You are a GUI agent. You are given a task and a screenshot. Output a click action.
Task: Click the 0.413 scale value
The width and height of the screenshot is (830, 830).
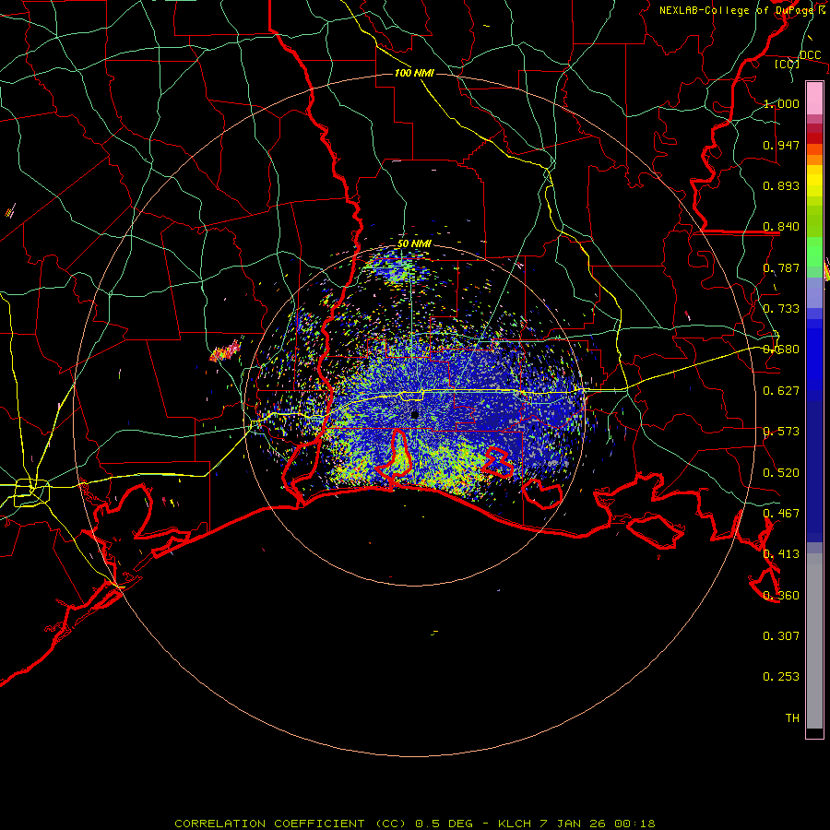point(781,554)
